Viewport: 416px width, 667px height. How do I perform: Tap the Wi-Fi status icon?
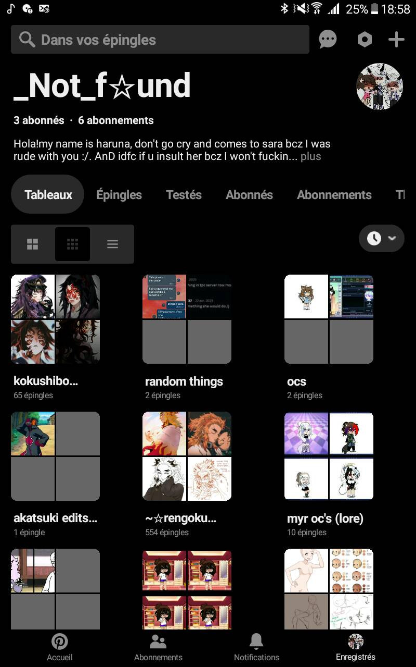point(317,8)
